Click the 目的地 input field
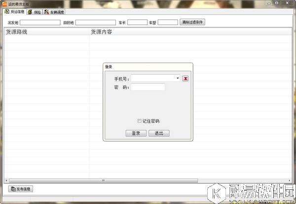This screenshot has width=296, height=204. click(96, 23)
